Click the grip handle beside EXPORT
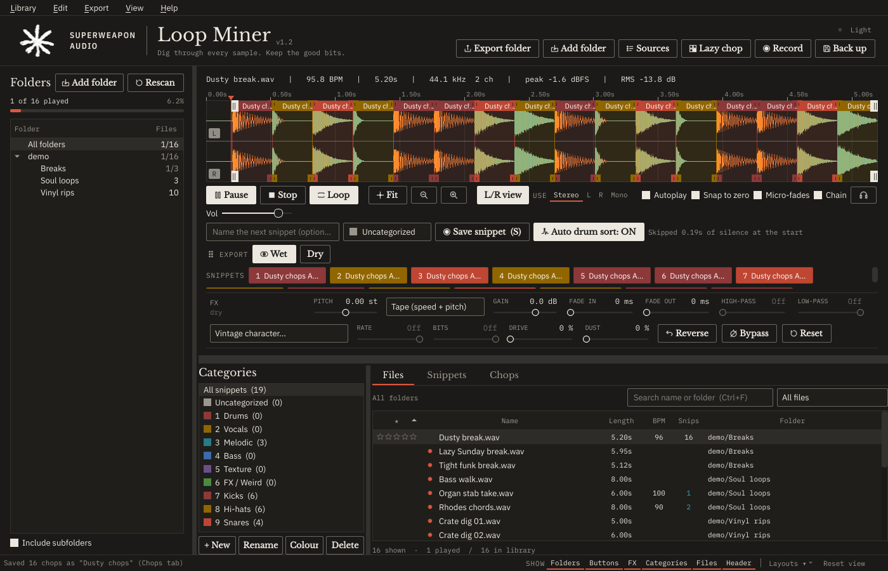The width and height of the screenshot is (888, 571). tap(211, 254)
